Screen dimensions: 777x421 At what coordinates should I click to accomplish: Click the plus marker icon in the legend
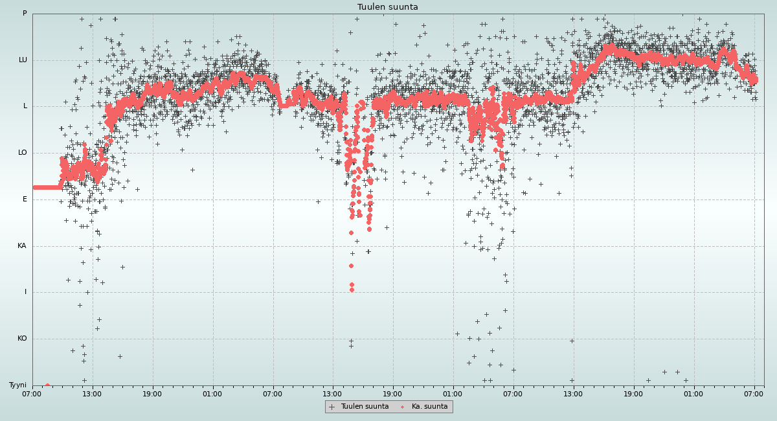coord(332,407)
